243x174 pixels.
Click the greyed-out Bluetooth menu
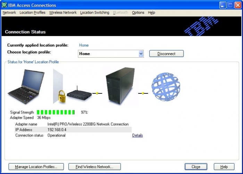tap(120, 13)
